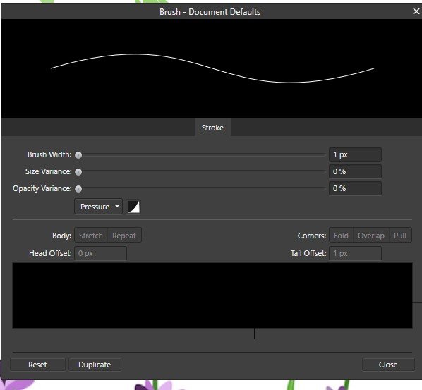Click the Duplicate button
The height and width of the screenshot is (390, 422).
click(95, 365)
